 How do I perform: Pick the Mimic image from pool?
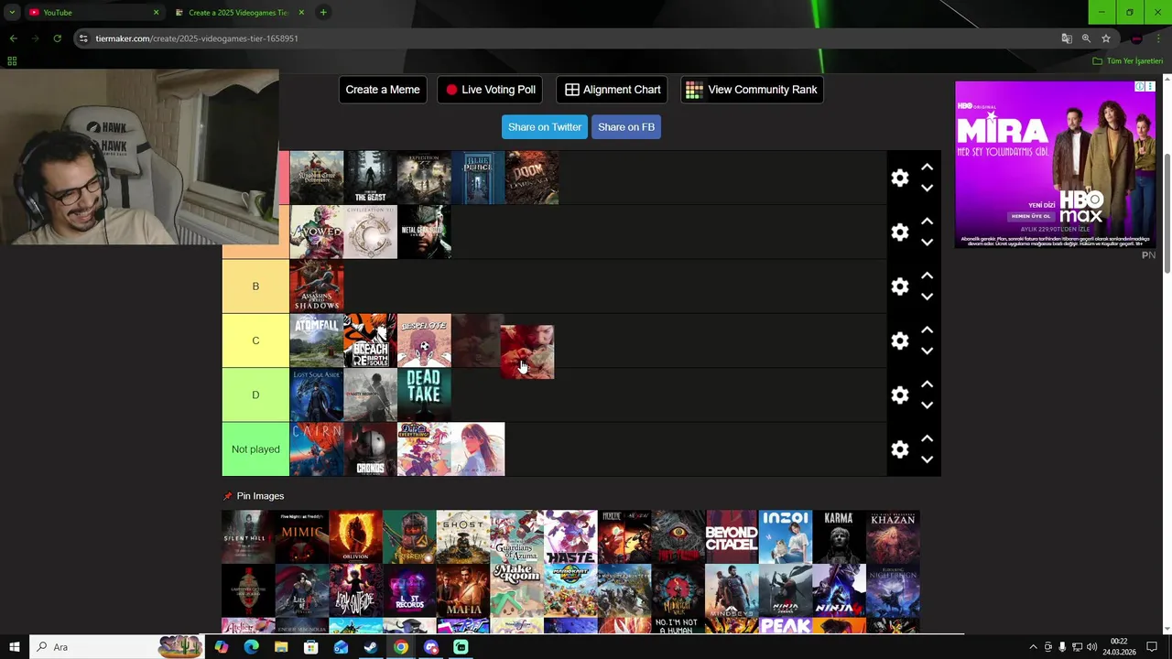pos(302,537)
